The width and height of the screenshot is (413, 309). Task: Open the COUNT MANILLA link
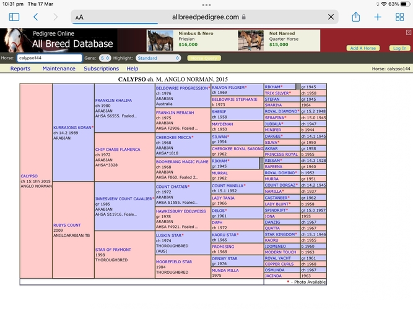point(227,185)
